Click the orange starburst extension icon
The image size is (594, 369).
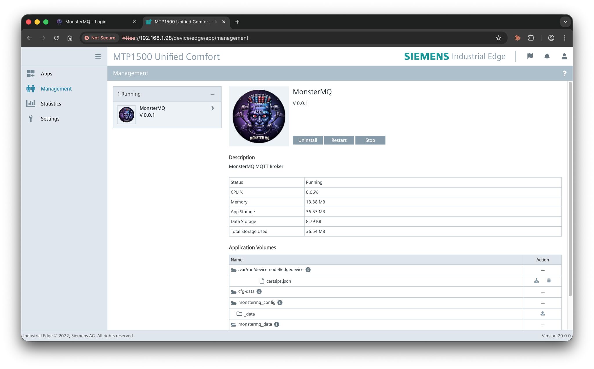517,38
